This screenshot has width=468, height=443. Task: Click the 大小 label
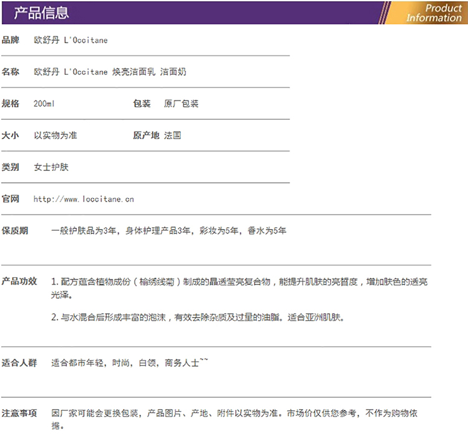11,135
